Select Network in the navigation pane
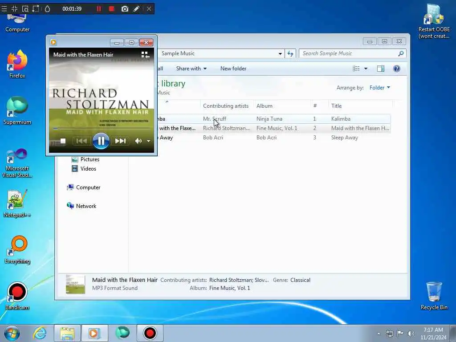The width and height of the screenshot is (456, 342). [x=82, y=206]
